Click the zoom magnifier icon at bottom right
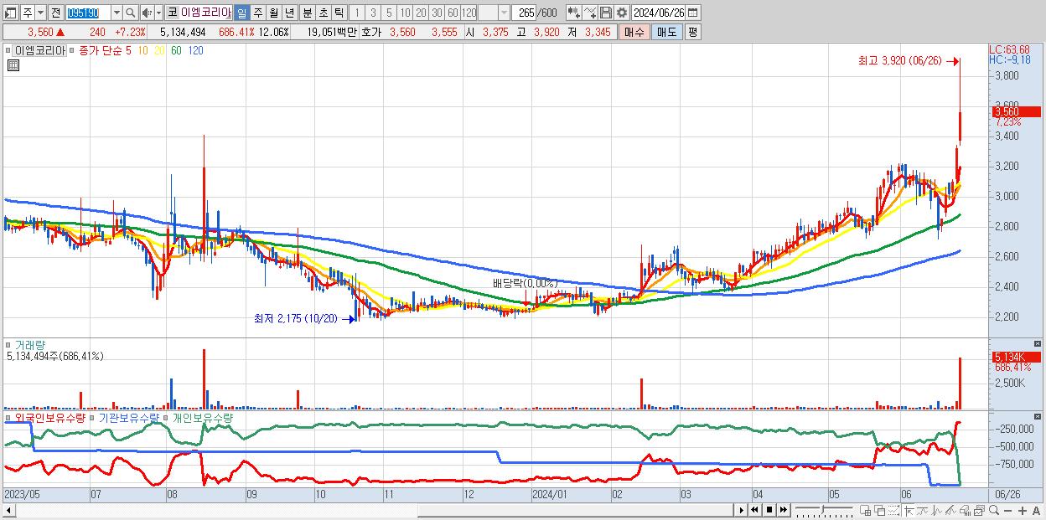The height and width of the screenshot is (520, 1046). click(994, 510)
